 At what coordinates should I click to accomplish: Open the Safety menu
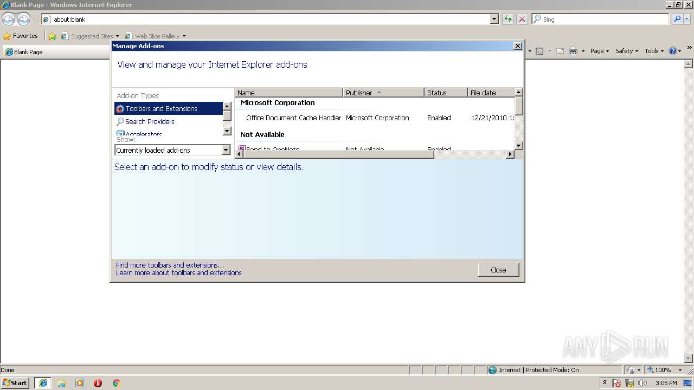(627, 51)
